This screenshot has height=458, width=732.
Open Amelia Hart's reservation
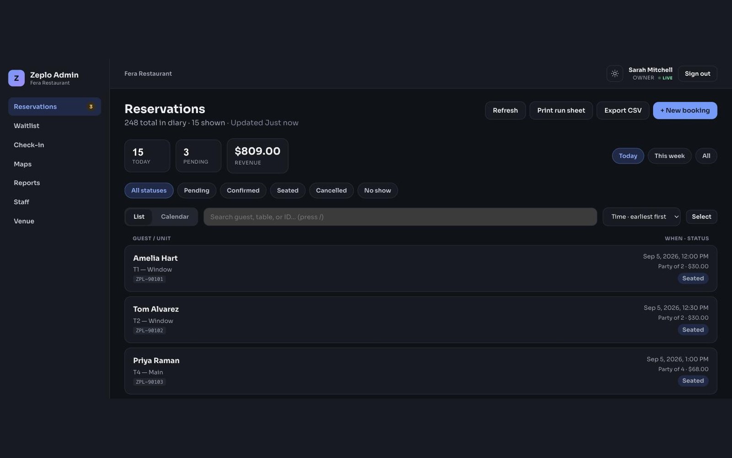coord(421,268)
